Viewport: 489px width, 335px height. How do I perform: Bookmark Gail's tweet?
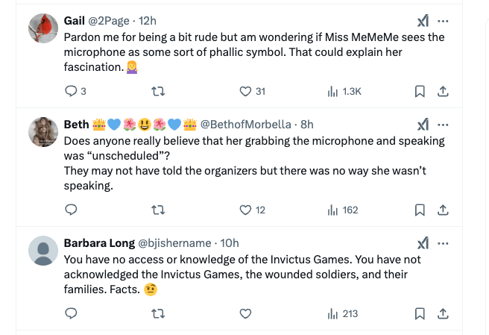click(x=420, y=92)
